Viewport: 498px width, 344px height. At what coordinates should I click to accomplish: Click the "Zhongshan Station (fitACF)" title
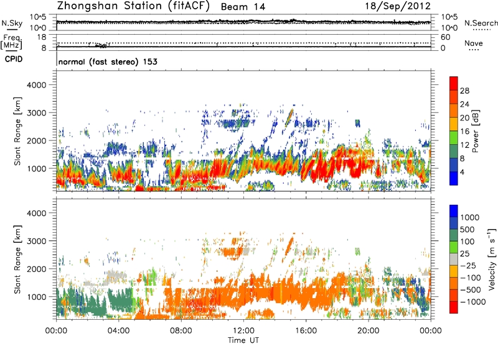click(133, 6)
